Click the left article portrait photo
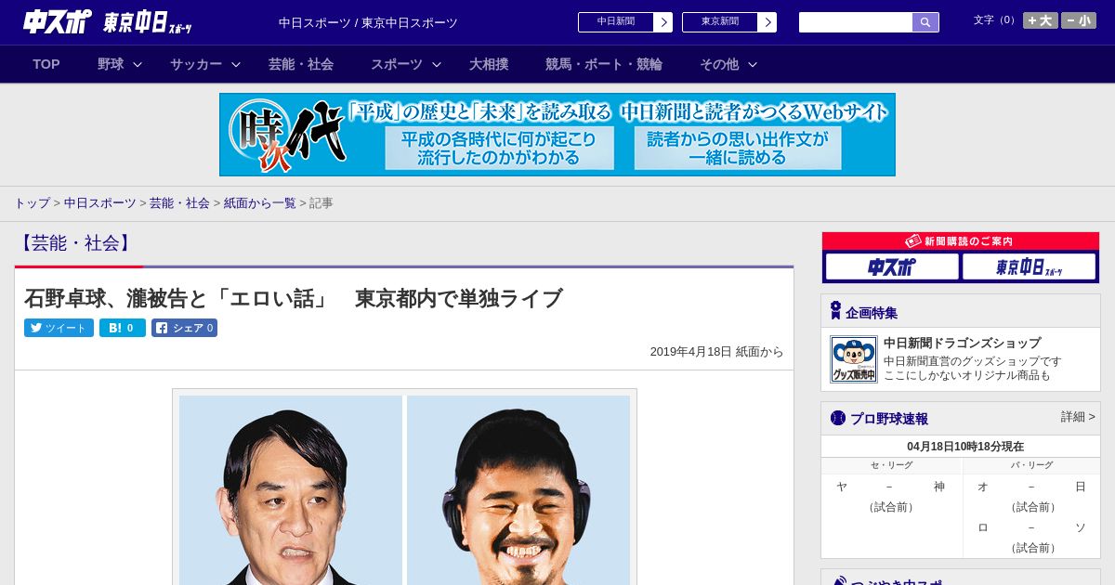This screenshot has height=585, width=1115. (291, 490)
